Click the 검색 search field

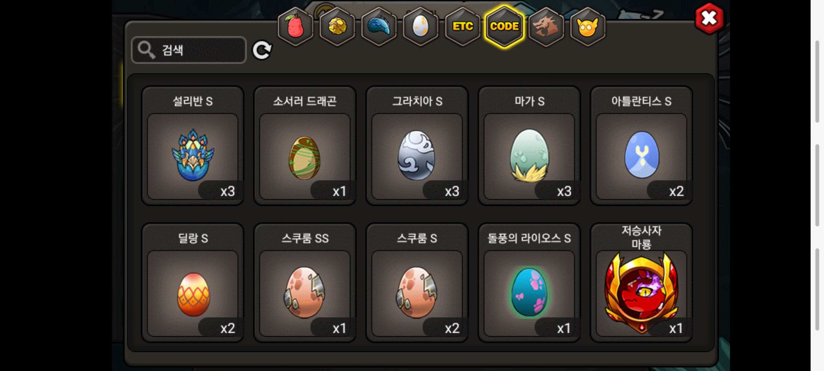[x=189, y=50]
